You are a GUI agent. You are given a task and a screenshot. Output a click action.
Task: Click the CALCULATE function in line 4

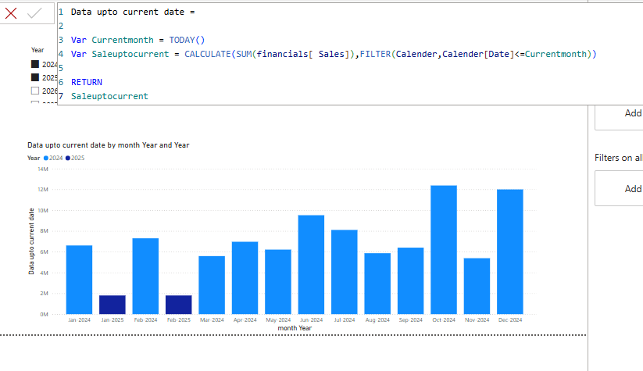tap(208, 54)
